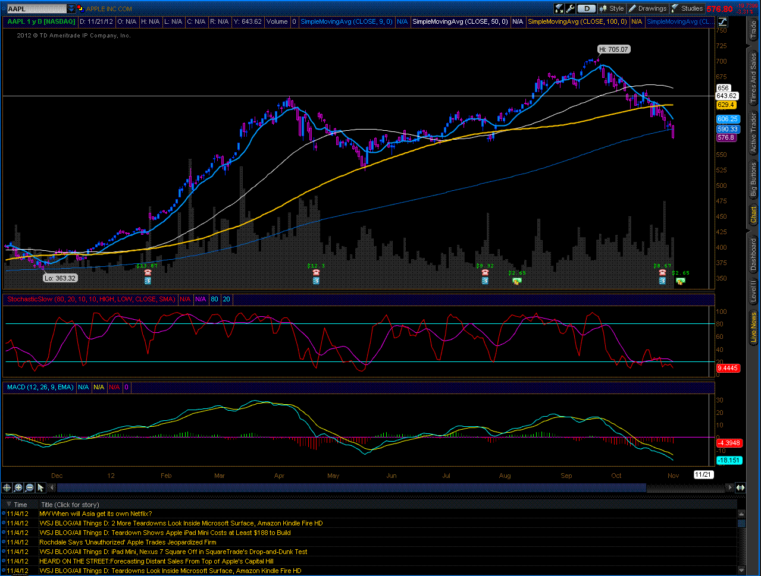Select the zoom-out magnifier tool

tap(29, 487)
